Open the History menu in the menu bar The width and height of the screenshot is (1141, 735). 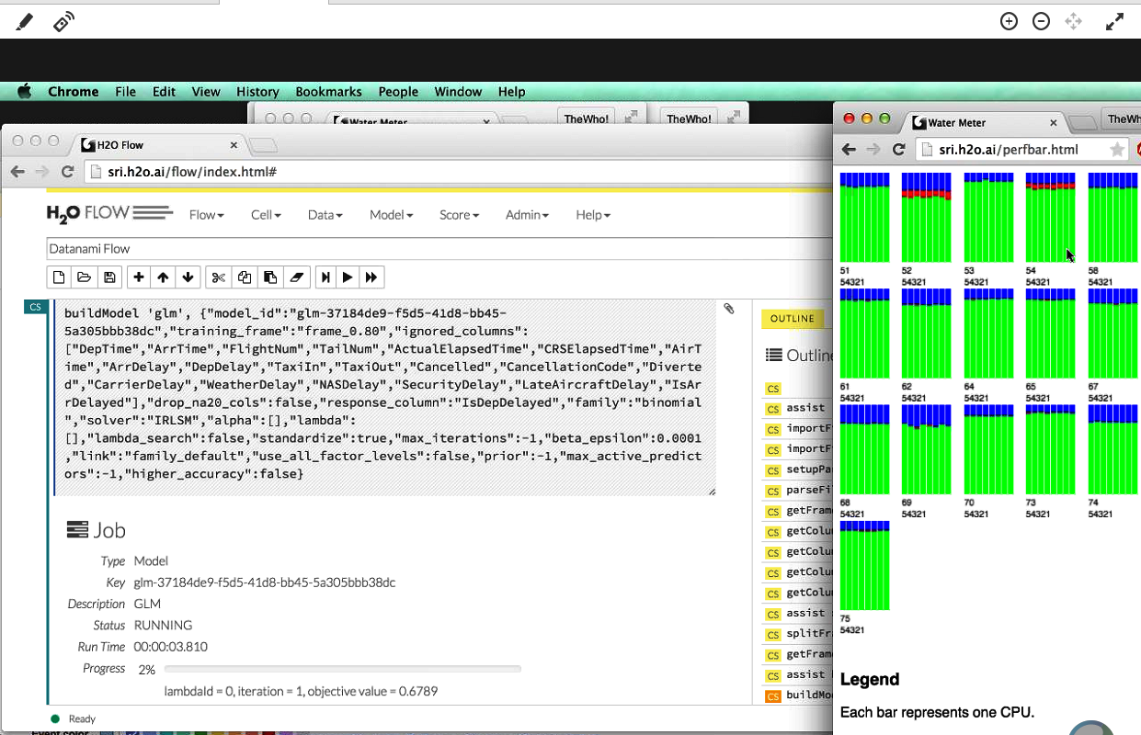(x=257, y=91)
